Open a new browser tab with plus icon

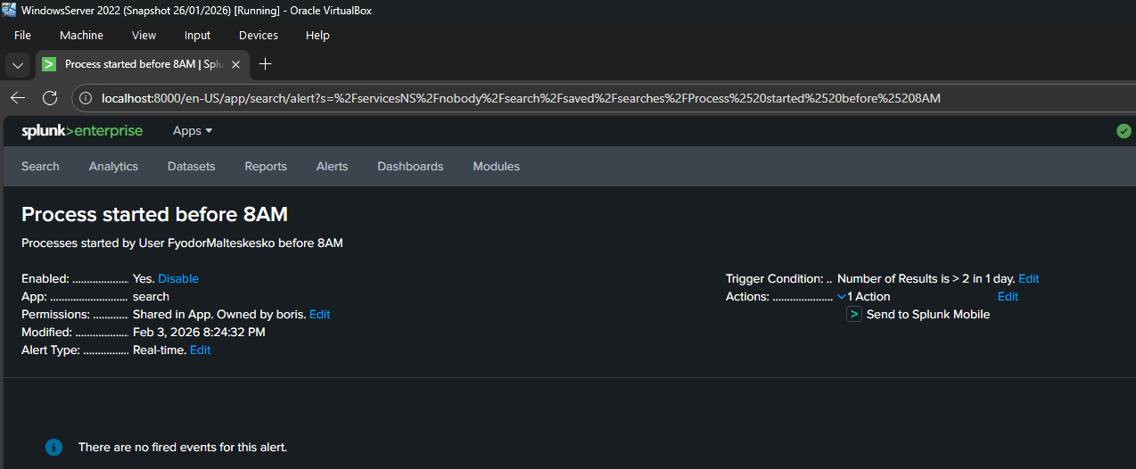click(265, 64)
